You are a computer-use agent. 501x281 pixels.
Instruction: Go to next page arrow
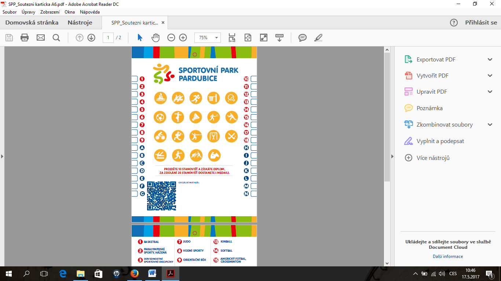tap(91, 37)
